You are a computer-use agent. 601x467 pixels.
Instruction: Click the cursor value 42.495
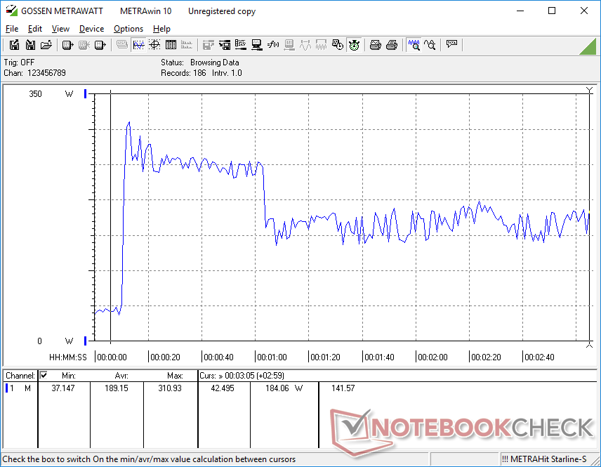coord(223,388)
